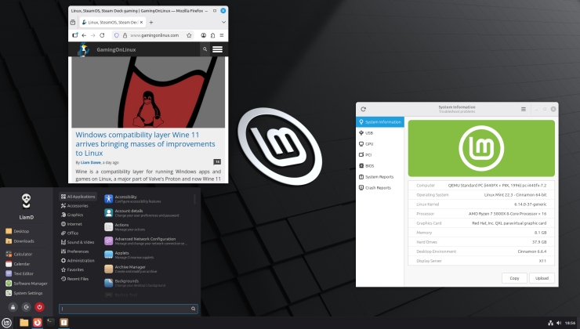Image resolution: width=580 pixels, height=329 pixels.
Task: Click the System Information refresh icon
Action: (364, 109)
